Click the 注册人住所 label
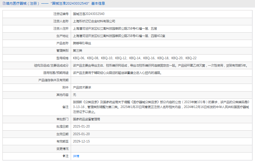The image size is (255, 162). [x=61, y=29]
